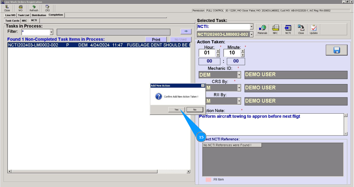354x187 pixels.
Task: Click the "Found 1 Non-Completed Task Items in Process:" text
Action: pos(56,39)
